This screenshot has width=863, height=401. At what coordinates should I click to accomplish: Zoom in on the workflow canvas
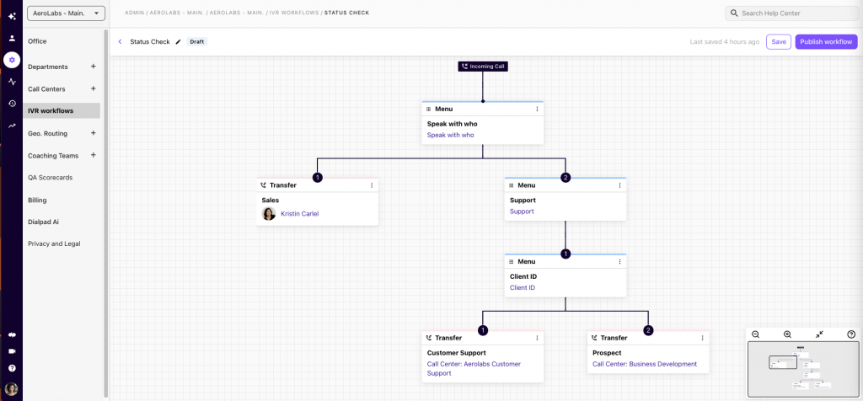coord(787,334)
